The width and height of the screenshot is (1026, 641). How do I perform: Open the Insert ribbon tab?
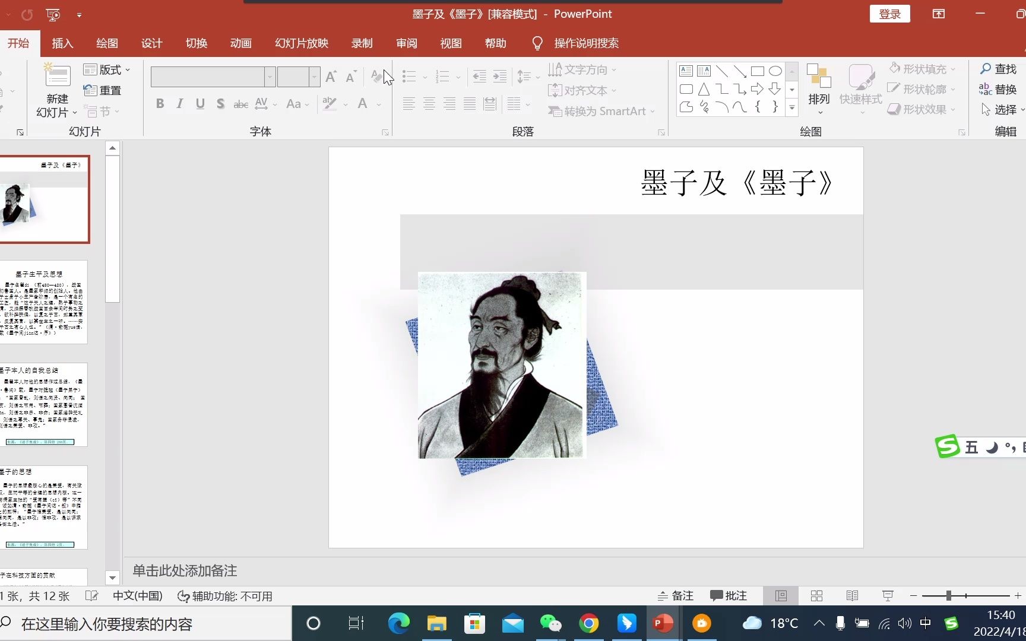(62, 43)
